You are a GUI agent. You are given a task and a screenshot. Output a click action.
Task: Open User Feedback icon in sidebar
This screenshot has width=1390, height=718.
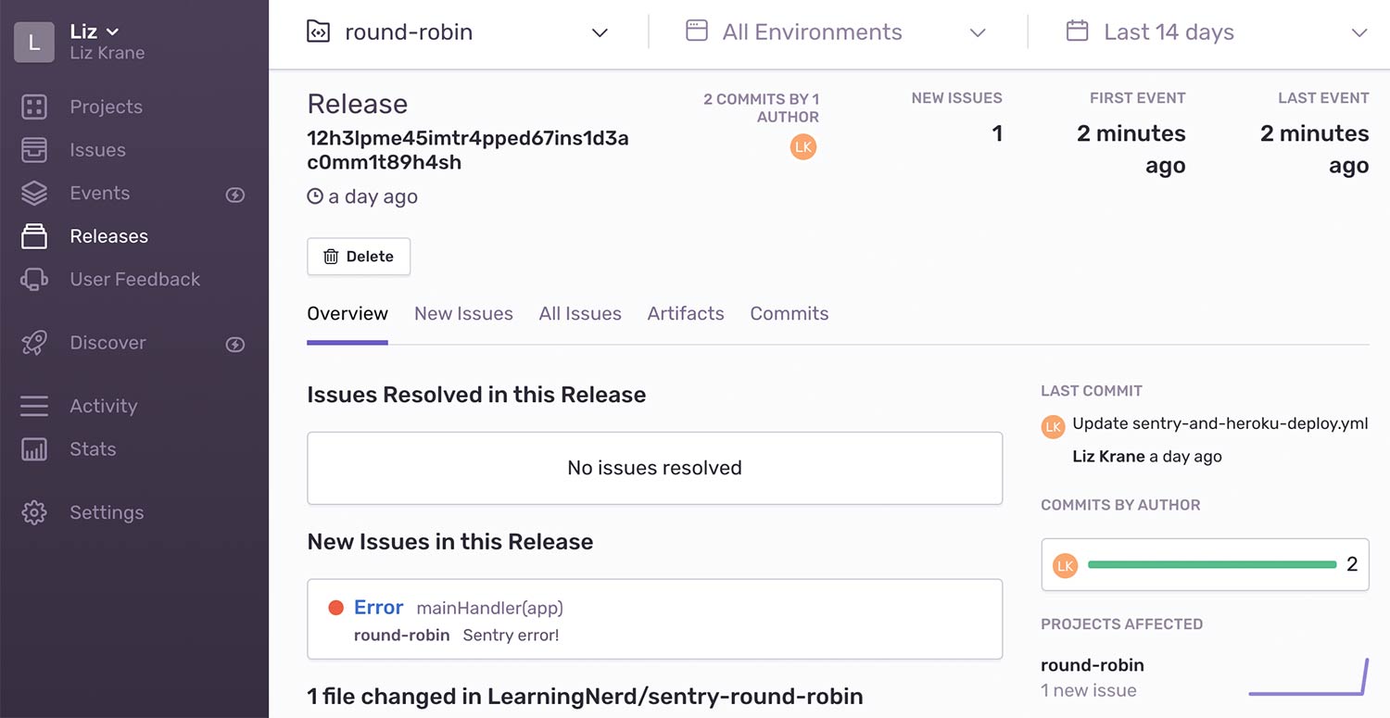[34, 280]
